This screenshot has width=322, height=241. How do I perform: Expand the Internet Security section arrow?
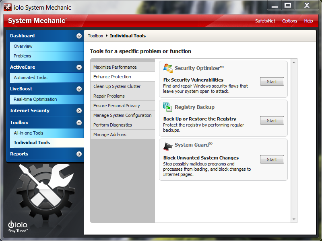[x=79, y=110]
